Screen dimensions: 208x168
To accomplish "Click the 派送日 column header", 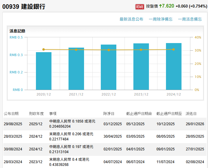I will [x=191, y=114].
